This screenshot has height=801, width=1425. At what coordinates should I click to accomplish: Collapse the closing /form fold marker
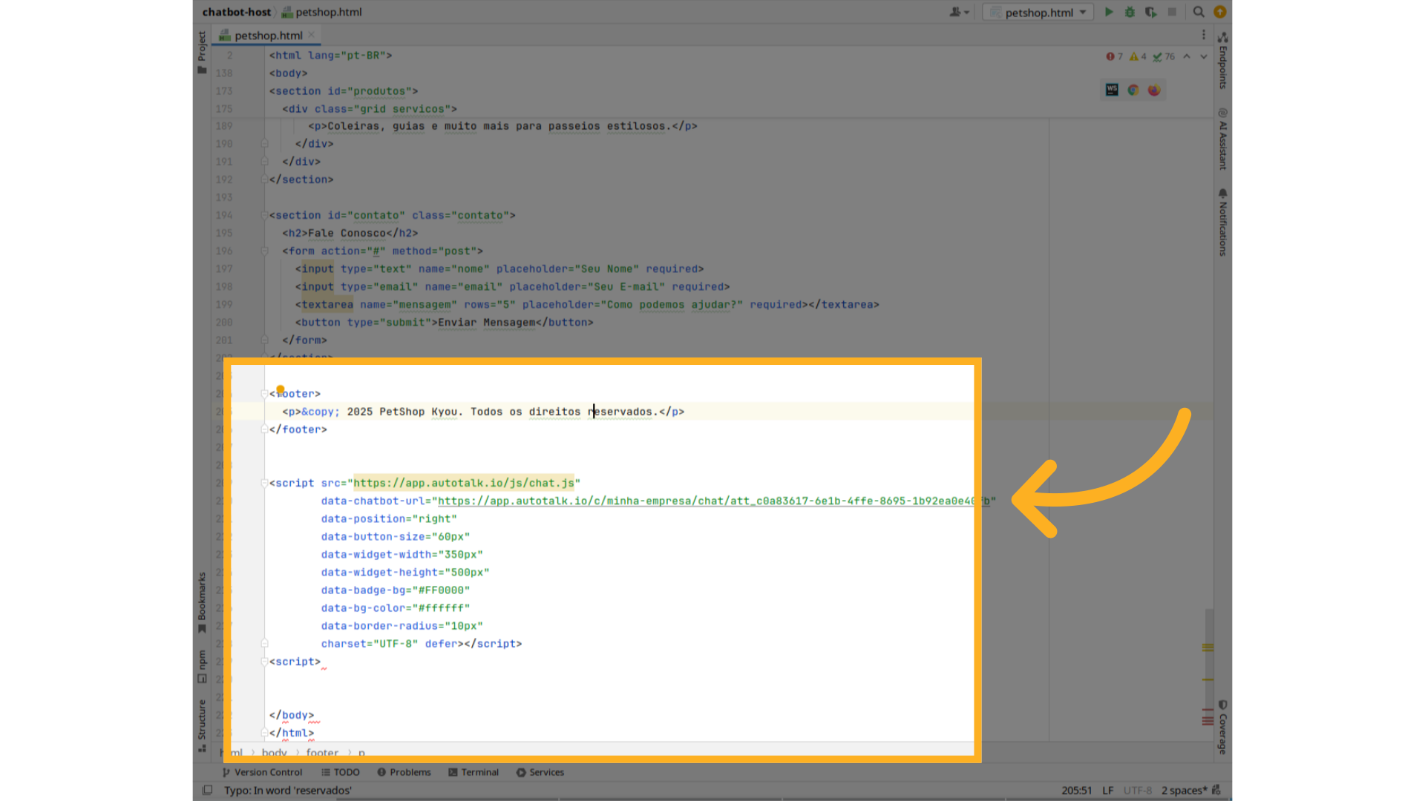point(264,340)
